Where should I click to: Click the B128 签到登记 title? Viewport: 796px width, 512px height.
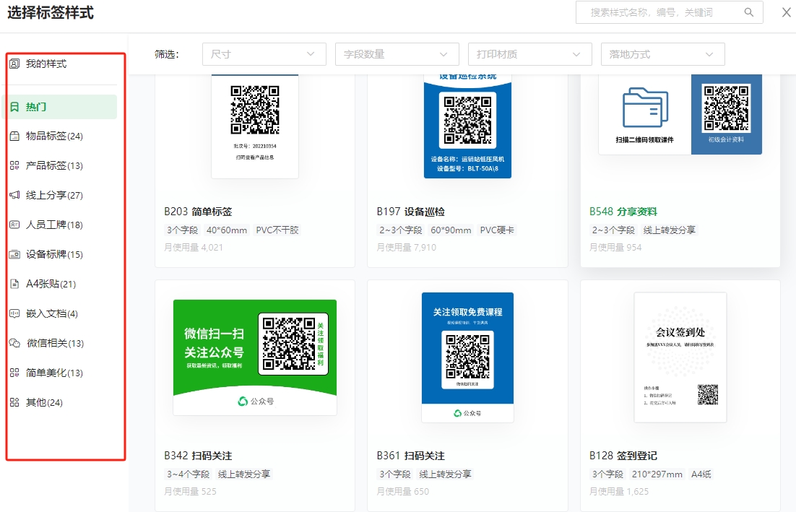[623, 456]
